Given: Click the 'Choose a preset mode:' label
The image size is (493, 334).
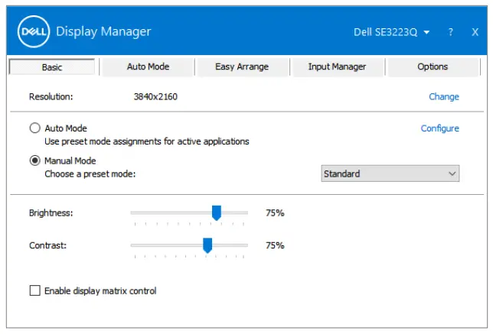Looking at the screenshot, I should click(90, 174).
